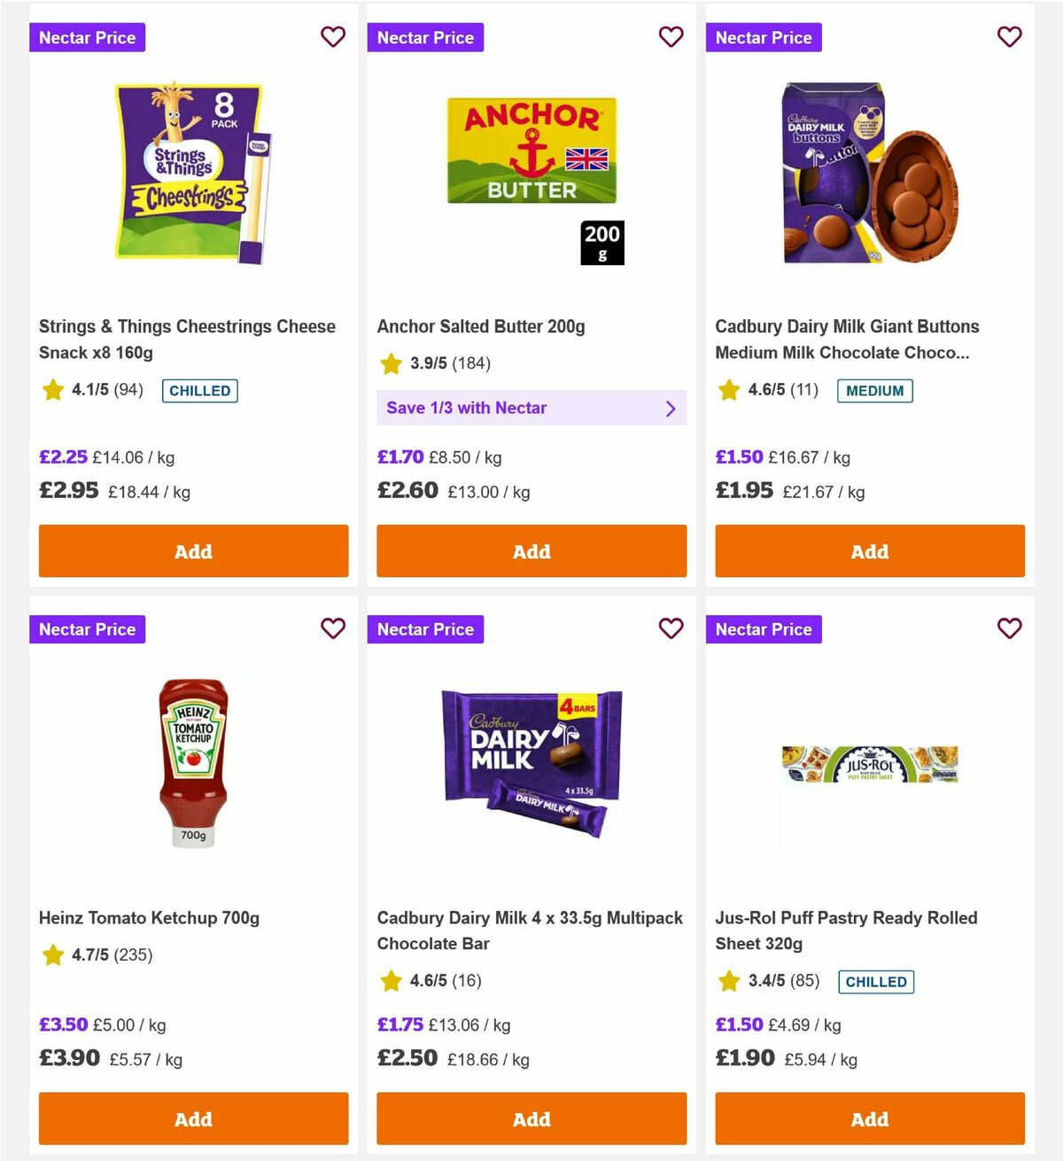1063x1161 pixels.
Task: Click the review count on Cheestrings rating
Action: pyautogui.click(x=127, y=390)
